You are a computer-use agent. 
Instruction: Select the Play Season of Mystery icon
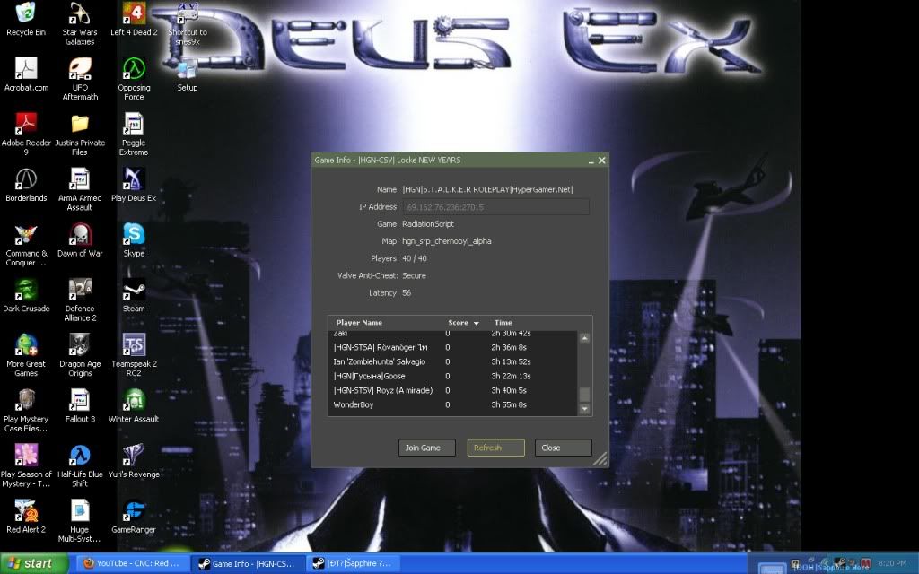click(x=26, y=465)
